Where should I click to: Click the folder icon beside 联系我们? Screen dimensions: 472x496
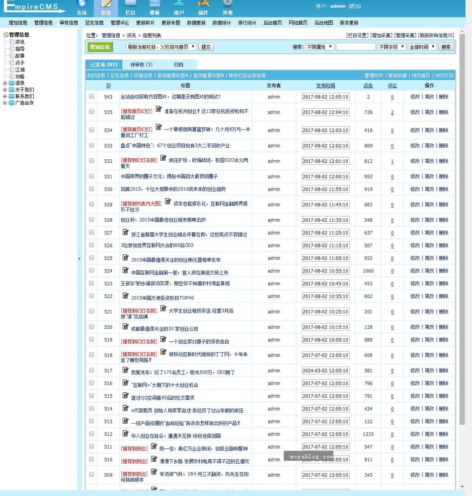(12, 97)
